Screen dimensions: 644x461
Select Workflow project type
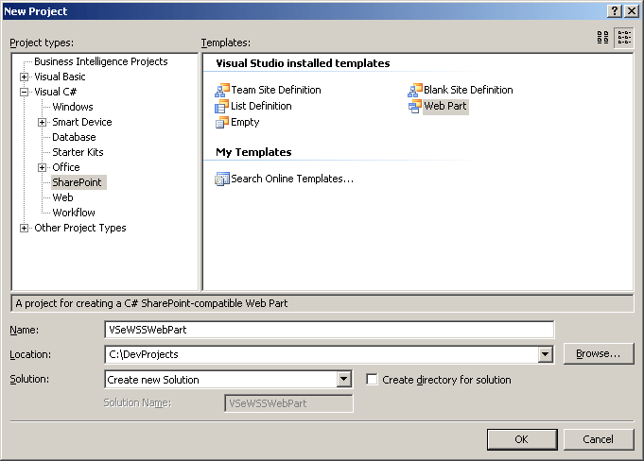pyautogui.click(x=74, y=213)
